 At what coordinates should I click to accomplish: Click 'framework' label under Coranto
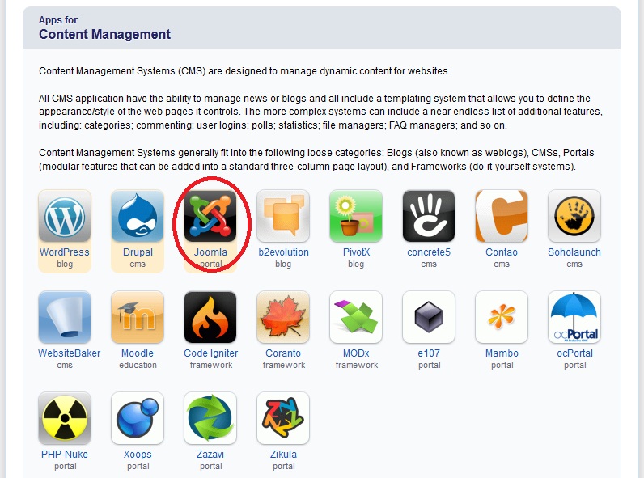pos(284,365)
